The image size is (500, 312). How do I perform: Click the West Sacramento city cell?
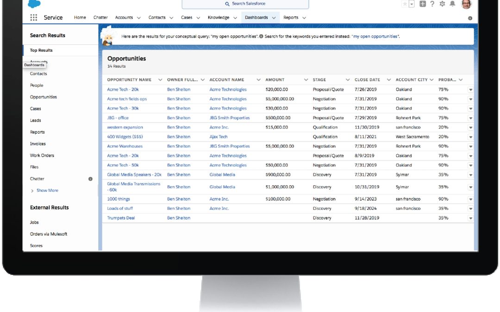pyautogui.click(x=412, y=136)
